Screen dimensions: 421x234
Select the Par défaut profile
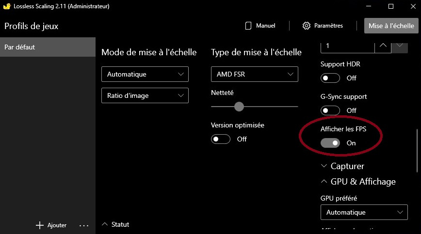48,47
